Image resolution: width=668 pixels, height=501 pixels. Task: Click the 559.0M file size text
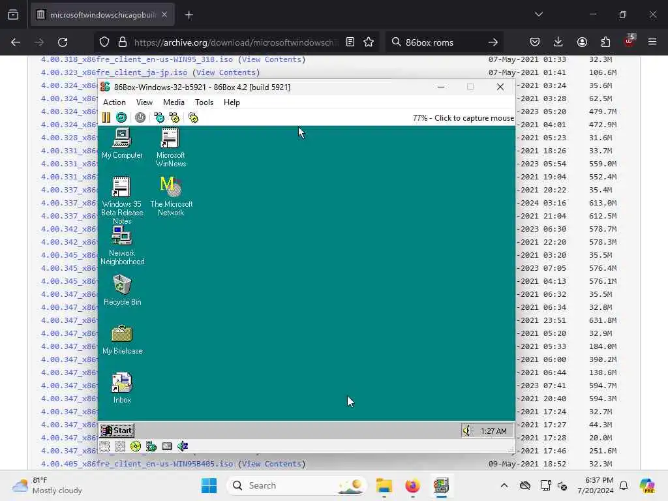click(603, 164)
